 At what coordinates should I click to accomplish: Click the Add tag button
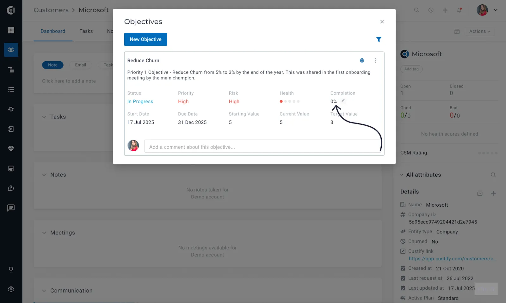pyautogui.click(x=411, y=69)
